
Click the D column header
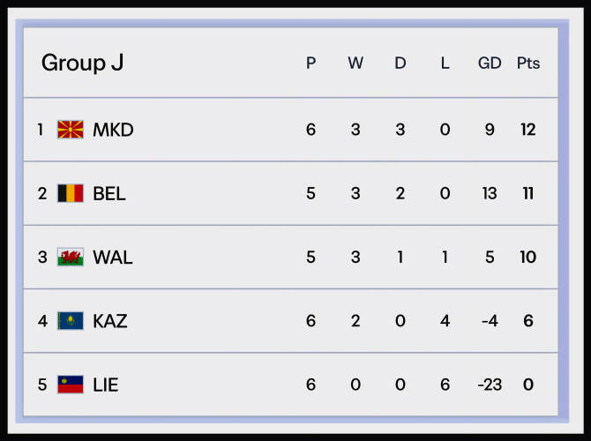pyautogui.click(x=400, y=64)
